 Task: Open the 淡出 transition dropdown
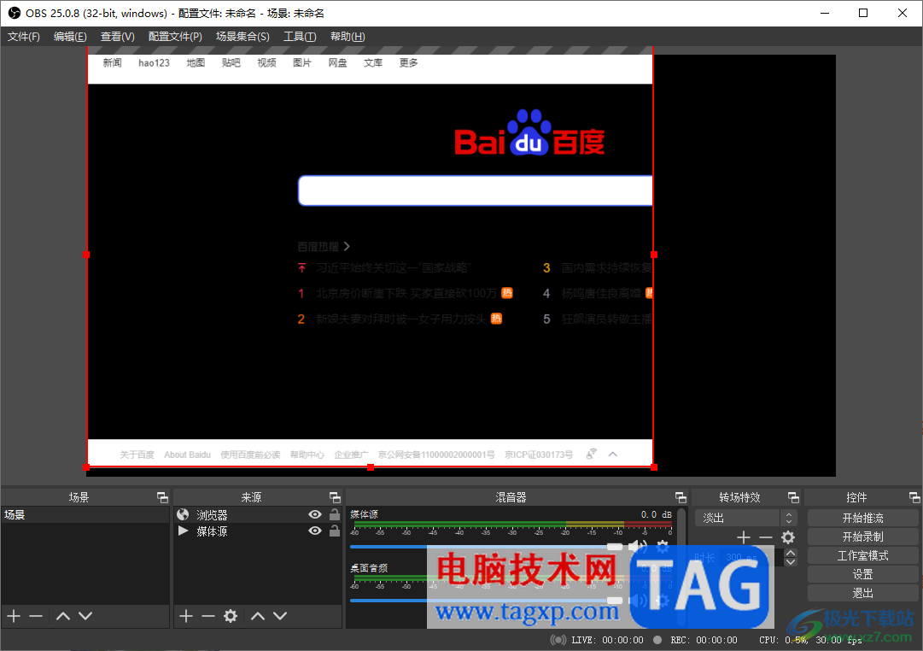click(x=745, y=519)
